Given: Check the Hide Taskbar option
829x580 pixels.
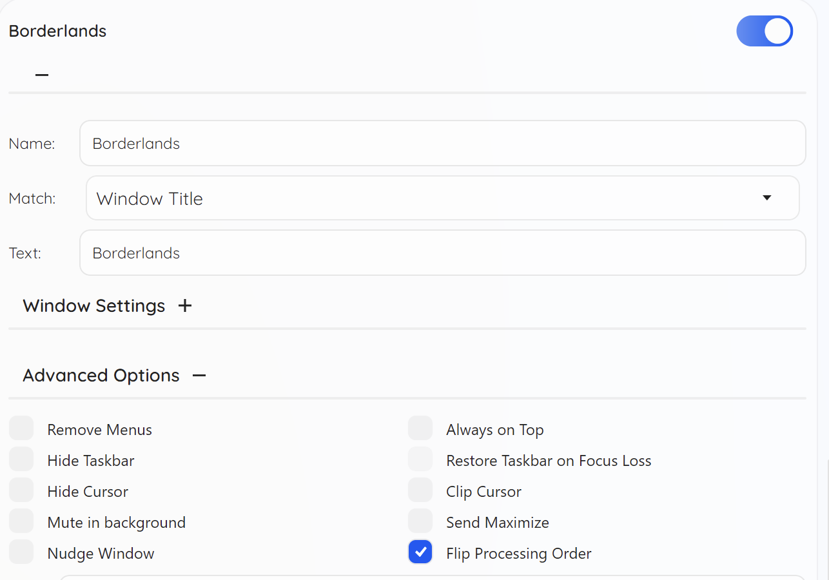Looking at the screenshot, I should [x=21, y=459].
